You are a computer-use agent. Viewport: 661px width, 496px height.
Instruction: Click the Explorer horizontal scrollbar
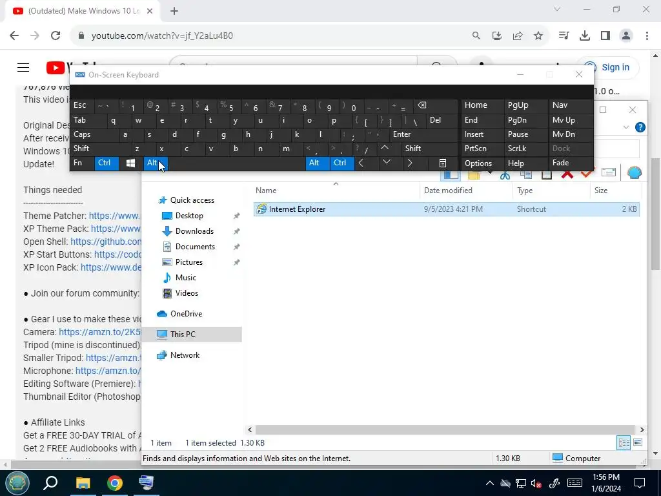tap(445, 429)
